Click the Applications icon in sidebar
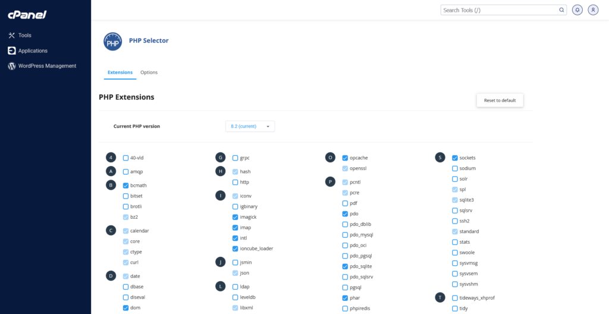Image resolution: width=609 pixels, height=314 pixels. [11, 51]
